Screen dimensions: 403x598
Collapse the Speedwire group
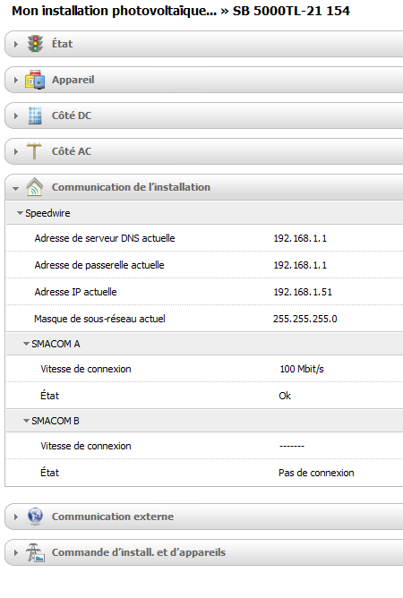[x=21, y=213]
